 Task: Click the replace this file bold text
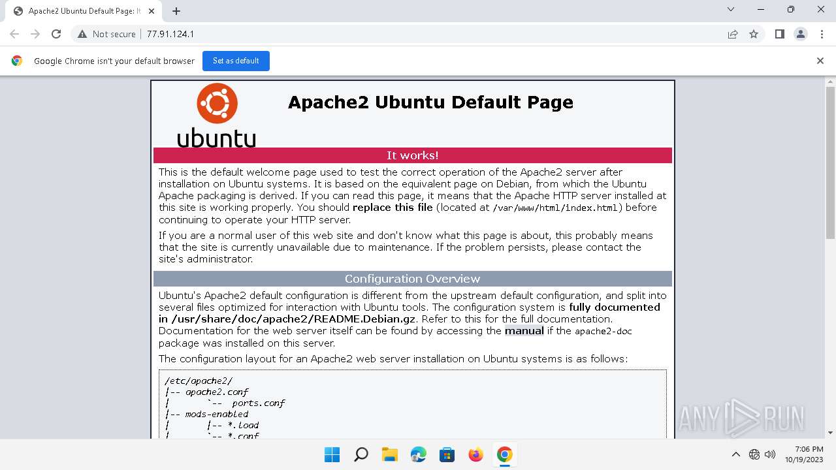[x=393, y=208]
